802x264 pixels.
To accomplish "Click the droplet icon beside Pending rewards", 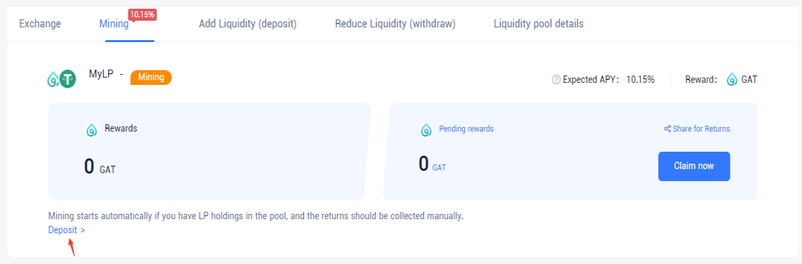I will pos(426,130).
